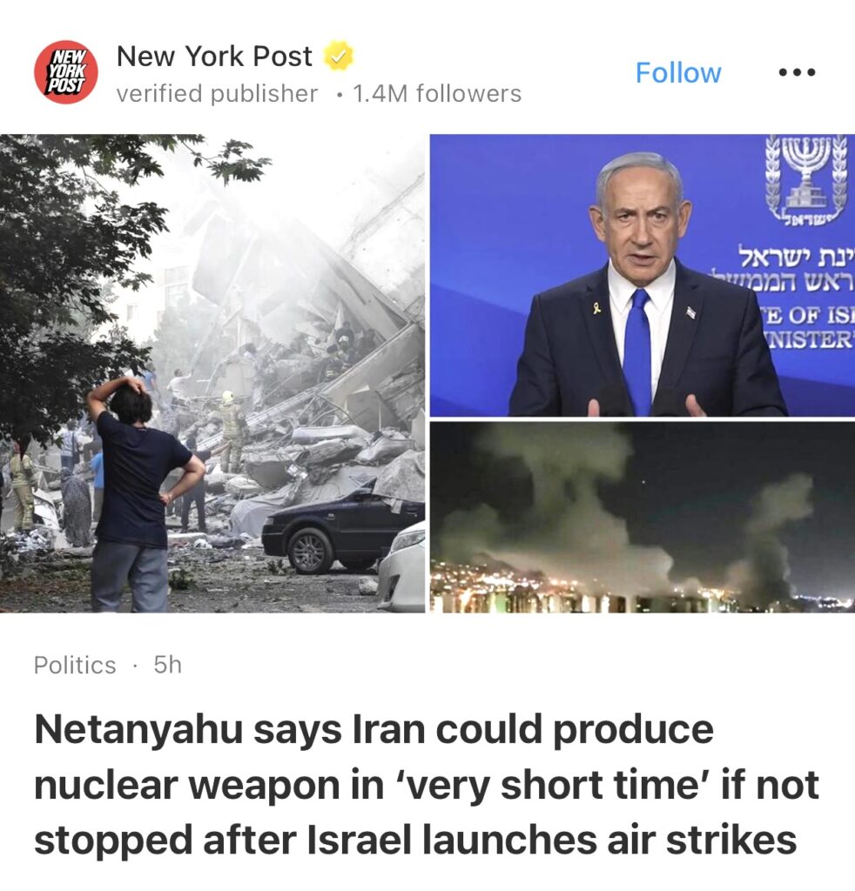Open the Netanyahu Iran nuclear weapon headline

[x=427, y=784]
